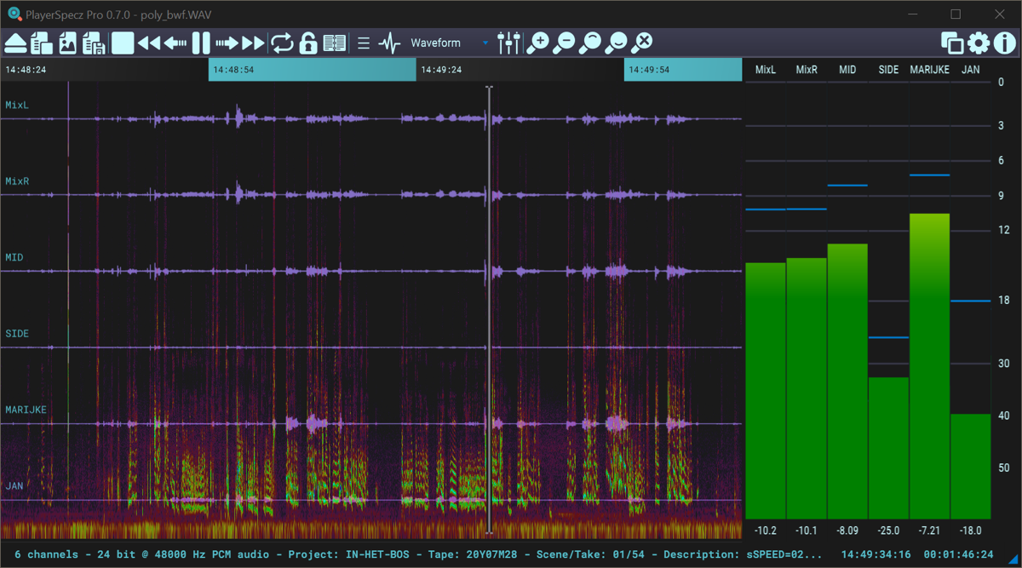Click the waveform signal icon beside the hamburger menu
The image size is (1022, 568).
[x=388, y=42]
